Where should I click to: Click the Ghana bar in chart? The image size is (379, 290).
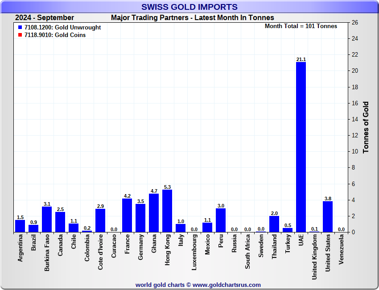[x=154, y=213]
